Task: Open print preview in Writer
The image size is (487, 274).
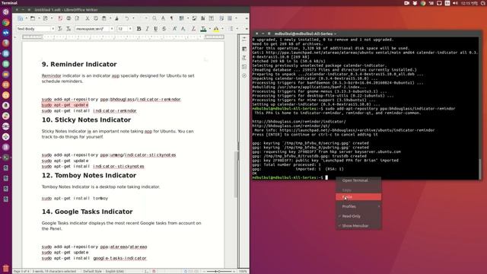Action: pos(78,18)
